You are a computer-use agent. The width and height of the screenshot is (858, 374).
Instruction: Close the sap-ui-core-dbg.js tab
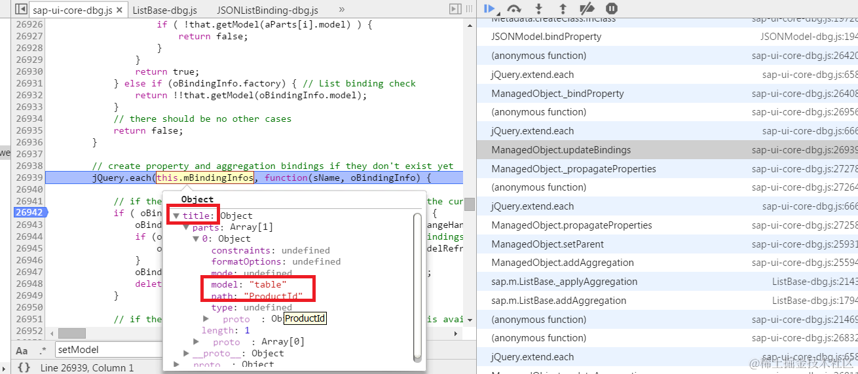coord(119,10)
